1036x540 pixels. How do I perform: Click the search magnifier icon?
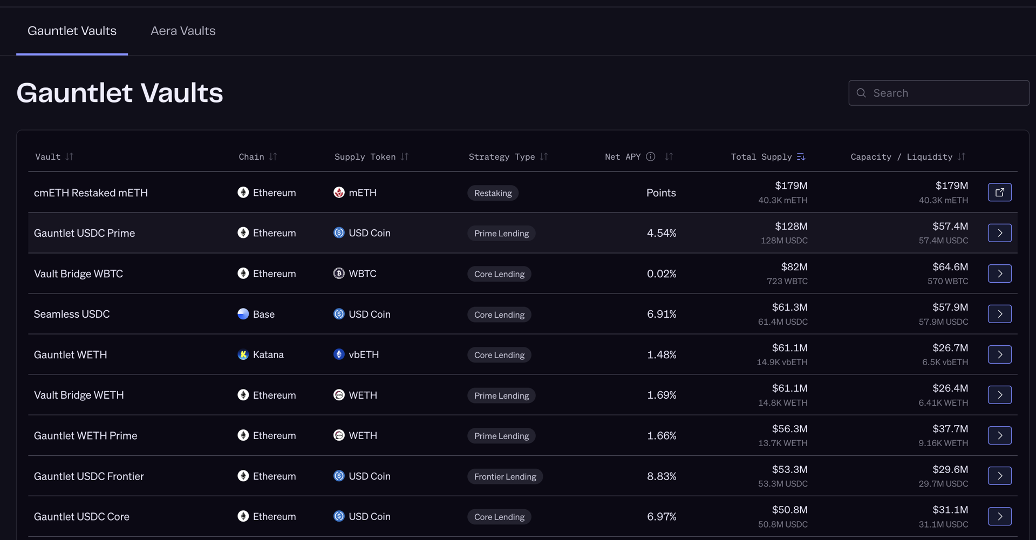click(861, 93)
